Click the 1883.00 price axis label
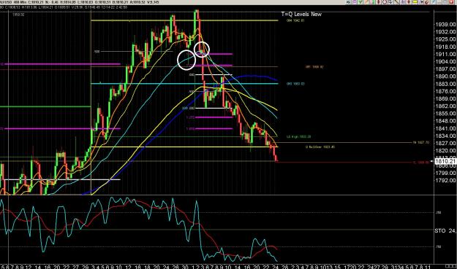Viewport: 457px width, 269px height. pyautogui.click(x=445, y=84)
